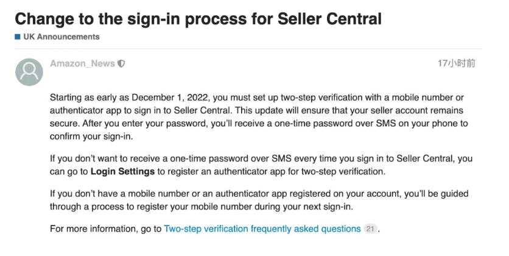Image resolution: width=509 pixels, height=256 pixels.
Task: Click the blue UK Announcements category square
Action: click(18, 37)
